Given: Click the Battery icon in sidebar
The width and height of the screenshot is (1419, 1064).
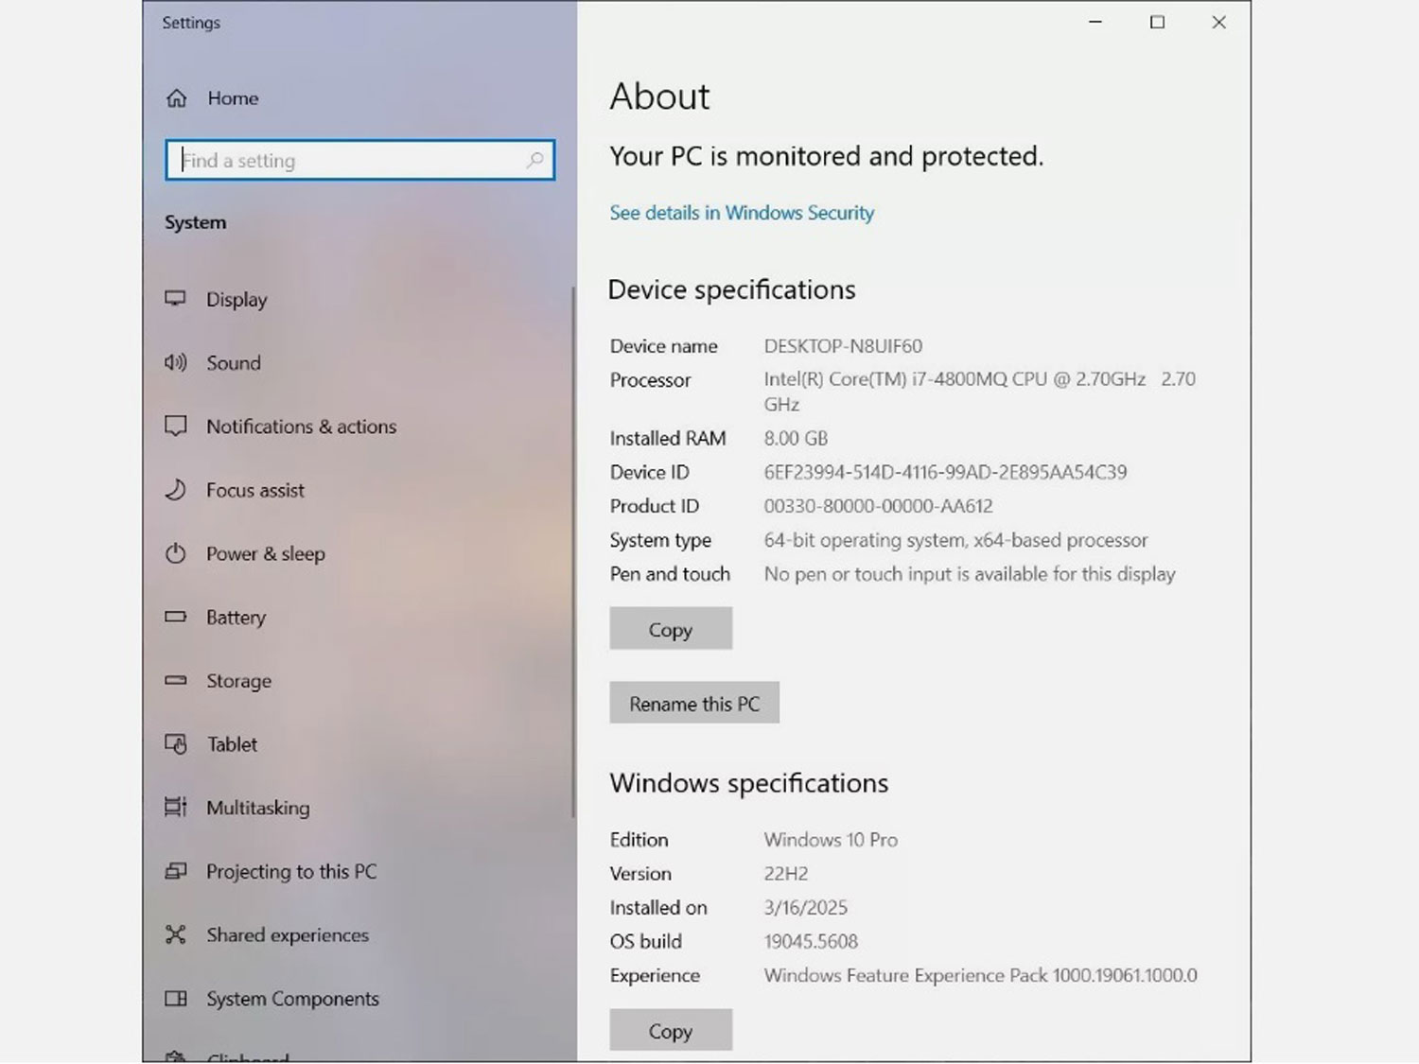Looking at the screenshot, I should [176, 617].
